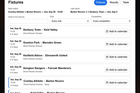Screen dimensions: 140x93
Task: Click the Club filter label
Action: pos(52,17)
